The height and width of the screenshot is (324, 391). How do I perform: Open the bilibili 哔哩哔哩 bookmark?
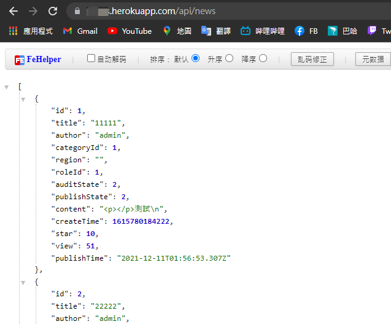pyautogui.click(x=263, y=31)
